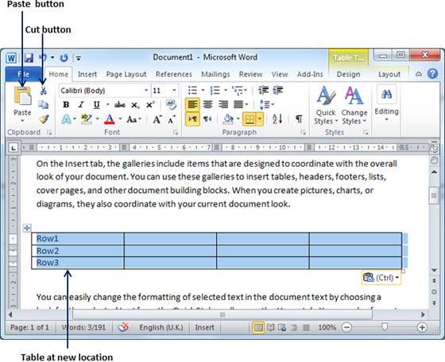Open the borders dropdown arrow
The width and height of the screenshot is (445, 362).
260,119
